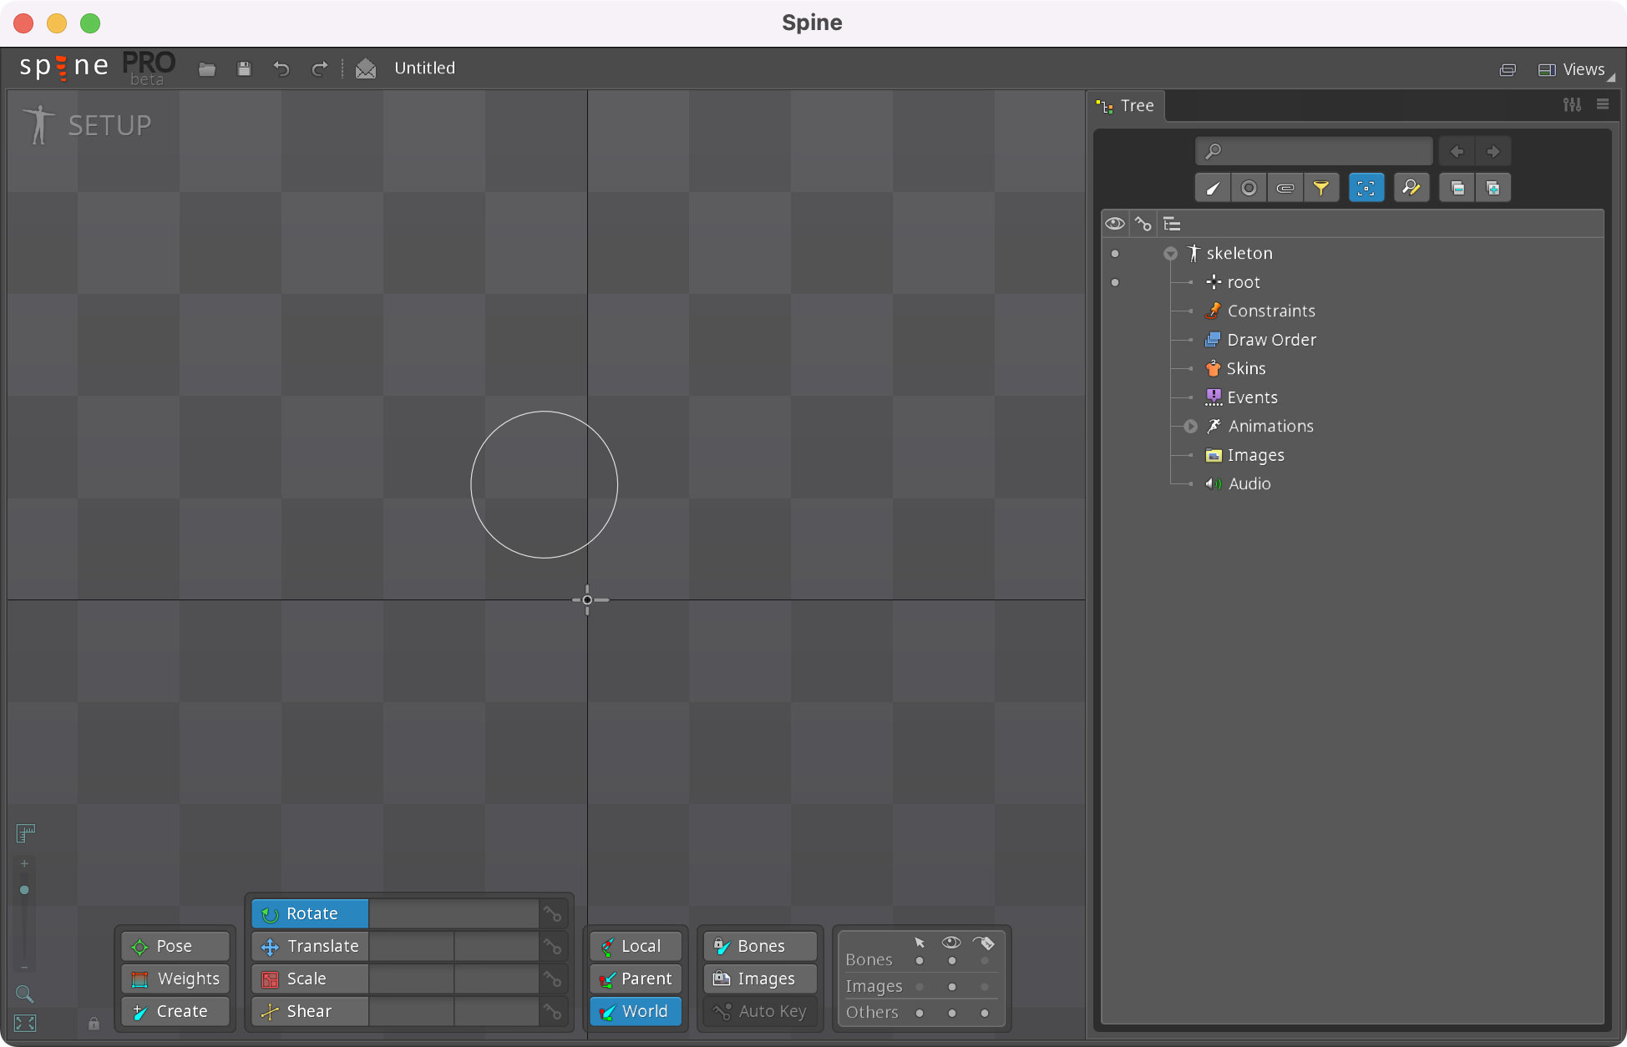Click the collapse-all icon in the Tree toolbar
The height and width of the screenshot is (1047, 1627).
pyautogui.click(x=1456, y=187)
